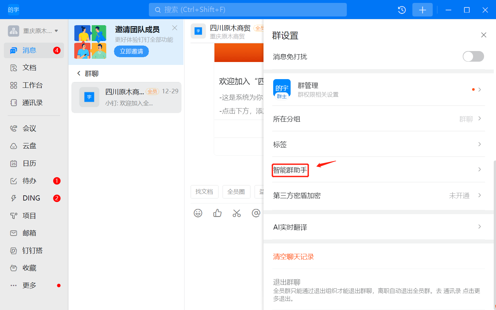Viewport: 496px width, 310px height.
Task: Open the 群管理 menu label
Action: tap(308, 86)
